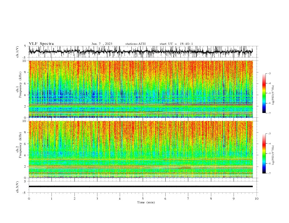Click the 'station=ATH' label
The height and width of the screenshot is (223, 289).
(135, 44)
